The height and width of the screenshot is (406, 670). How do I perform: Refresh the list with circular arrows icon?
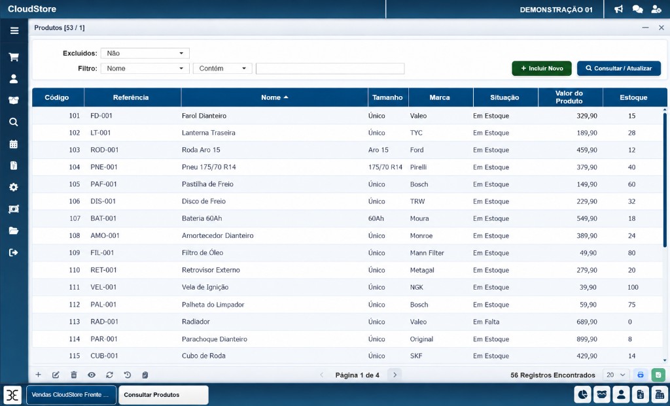(109, 375)
